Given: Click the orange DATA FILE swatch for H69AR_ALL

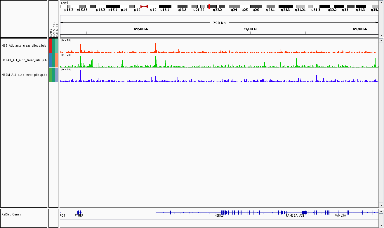Looking at the screenshot, I should tap(57, 60).
